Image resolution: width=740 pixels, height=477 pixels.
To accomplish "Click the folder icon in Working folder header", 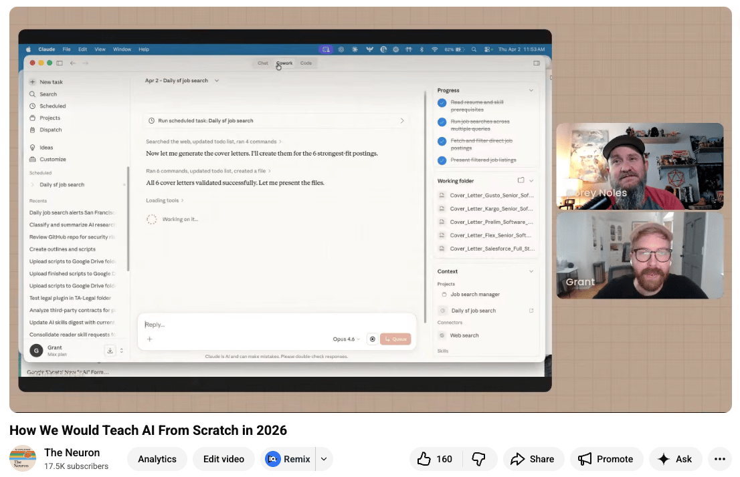I will point(521,180).
